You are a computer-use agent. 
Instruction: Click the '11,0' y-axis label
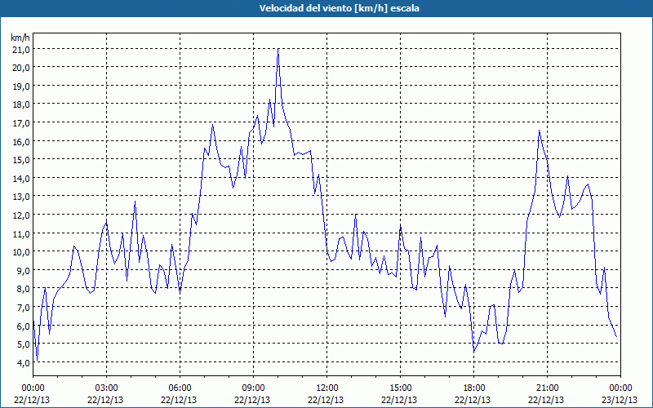(21, 234)
